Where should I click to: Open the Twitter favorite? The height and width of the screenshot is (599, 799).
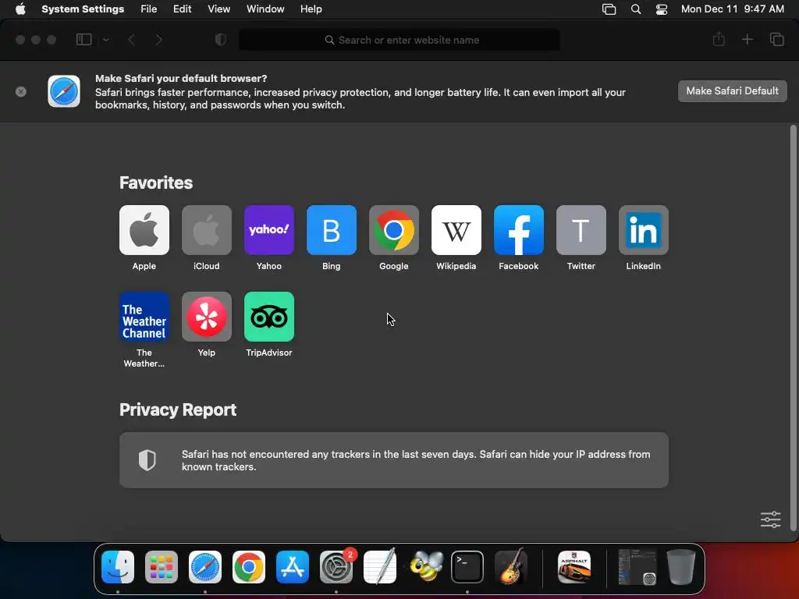coord(581,230)
